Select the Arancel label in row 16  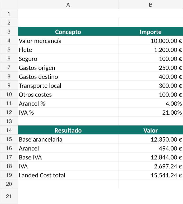pyautogui.click(x=68, y=148)
